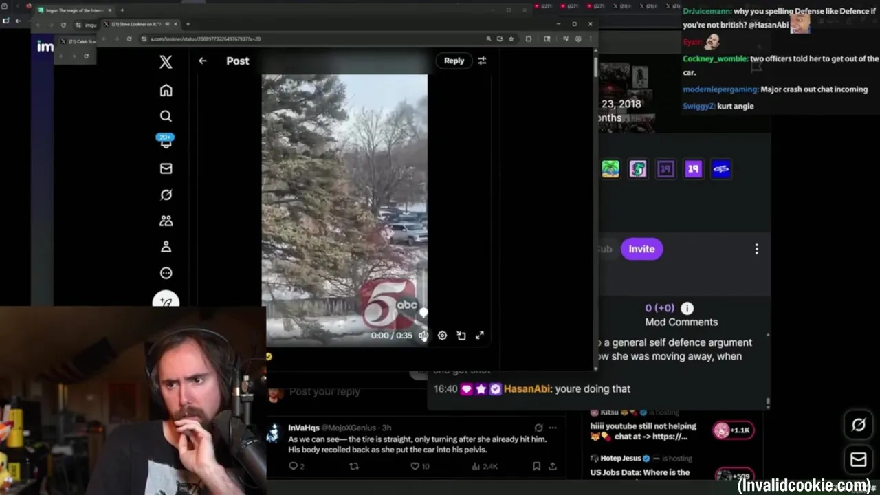This screenshot has width=880, height=495.
Task: Open new tab in front browser window
Action: click(x=188, y=24)
